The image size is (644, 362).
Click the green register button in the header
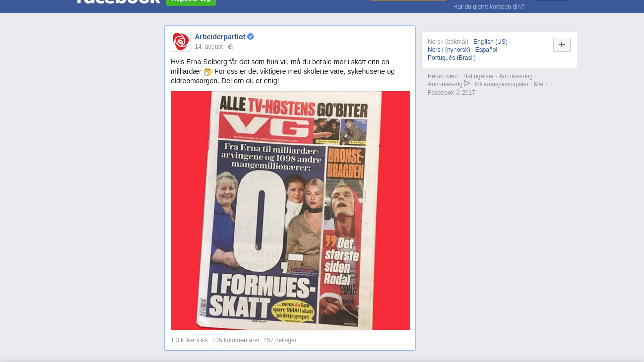[191, 2]
